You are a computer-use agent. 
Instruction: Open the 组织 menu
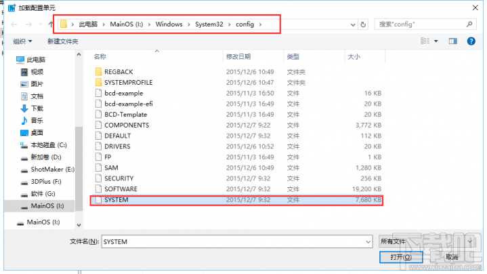[x=22, y=41]
